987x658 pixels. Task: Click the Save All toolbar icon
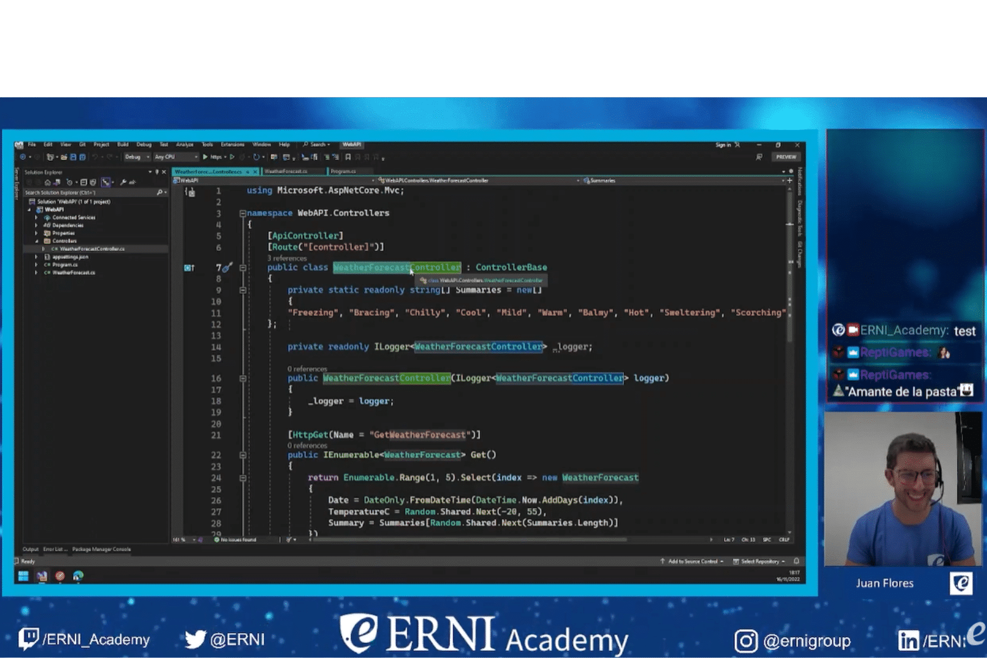click(82, 157)
